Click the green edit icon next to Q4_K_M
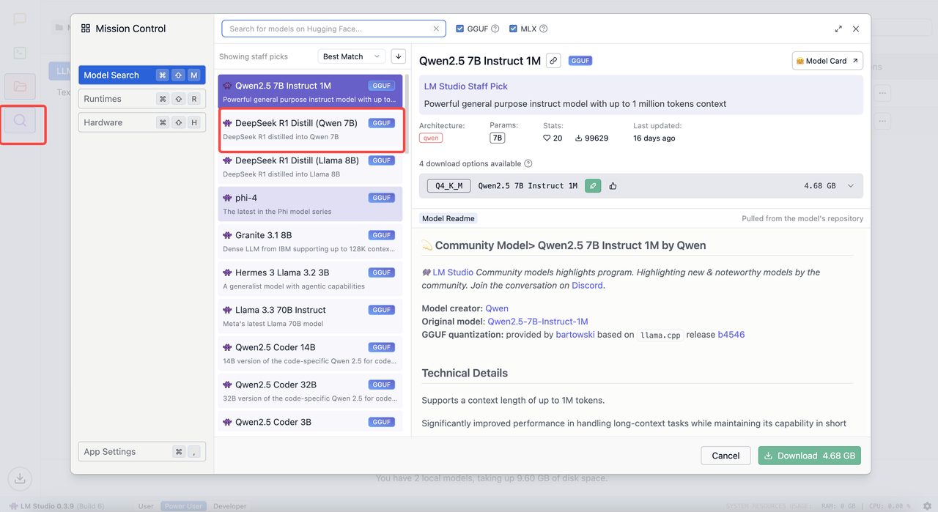The height and width of the screenshot is (512, 938). pos(592,186)
